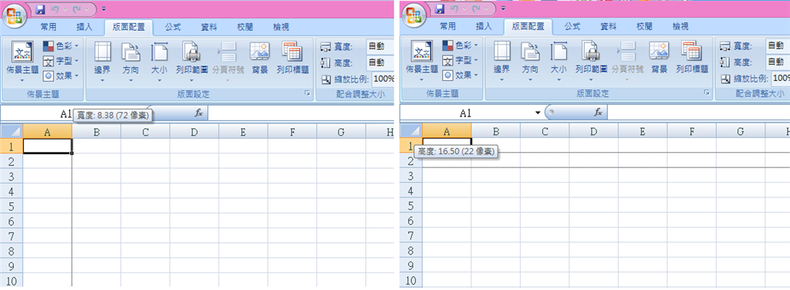This screenshot has height=290, width=790.
Task: Click 寬度 width box in right window
Action: [x=778, y=46]
